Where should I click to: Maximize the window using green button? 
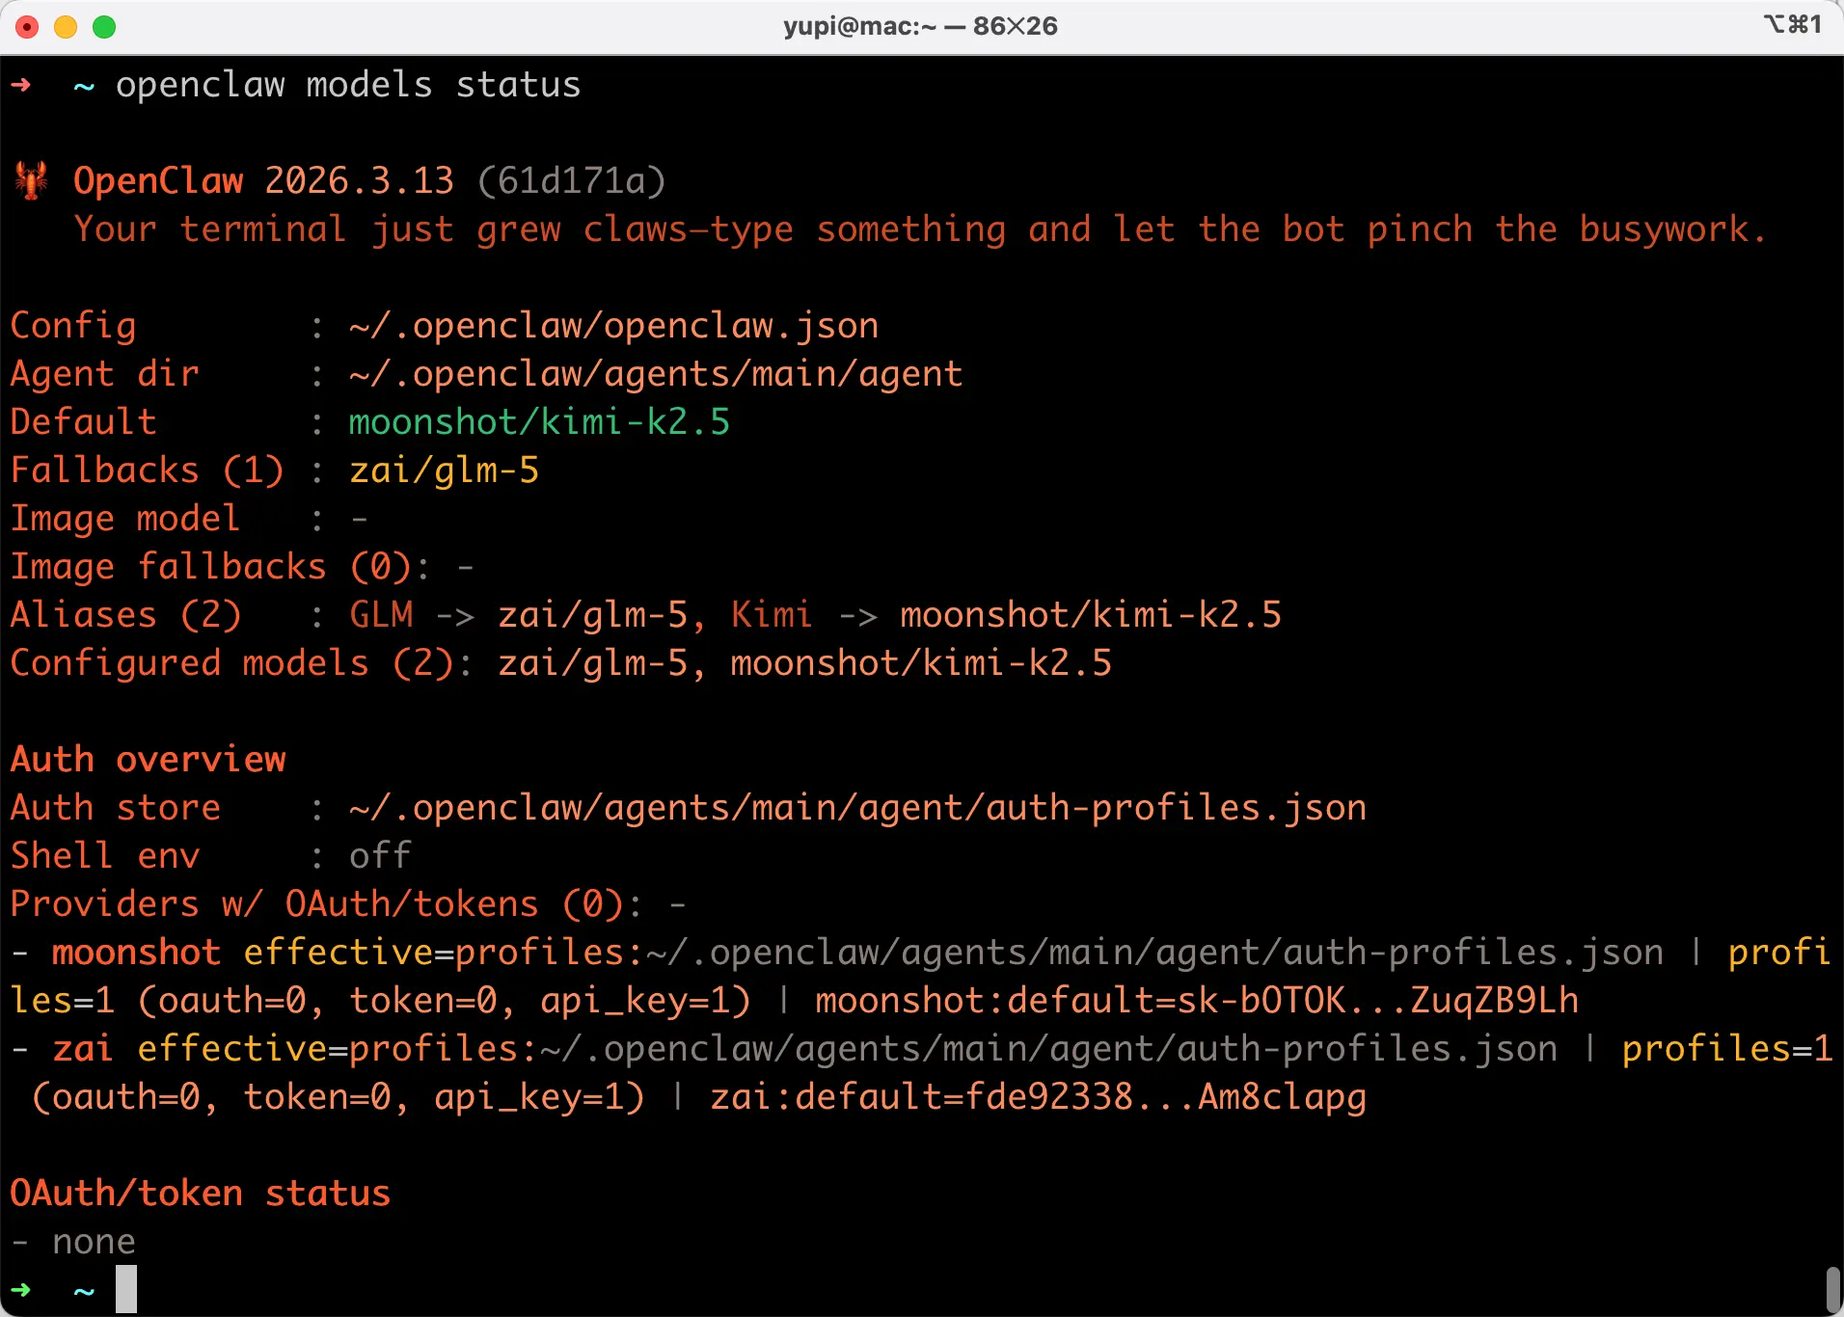[x=104, y=27]
